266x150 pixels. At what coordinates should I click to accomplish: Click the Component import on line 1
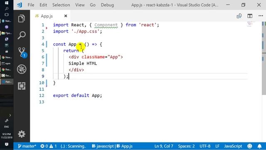[x=106, y=25]
